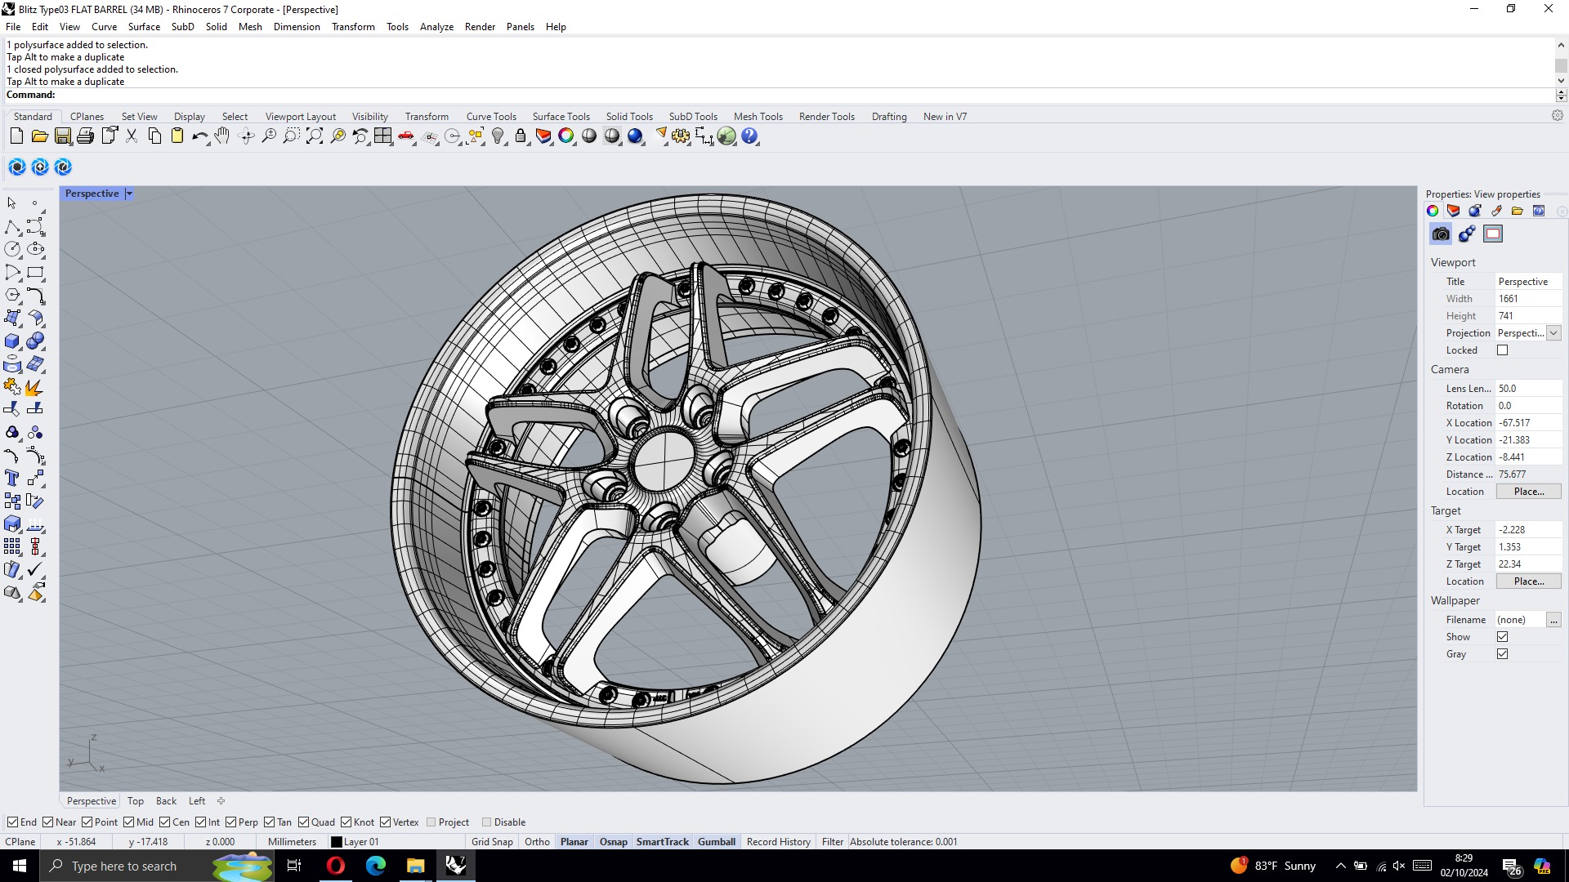Click the Rendered blue sphere display icon
1569x882 pixels.
(635, 136)
